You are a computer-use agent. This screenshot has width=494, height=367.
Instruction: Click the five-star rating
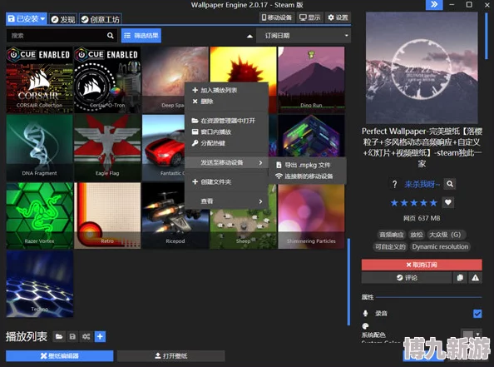pos(413,202)
